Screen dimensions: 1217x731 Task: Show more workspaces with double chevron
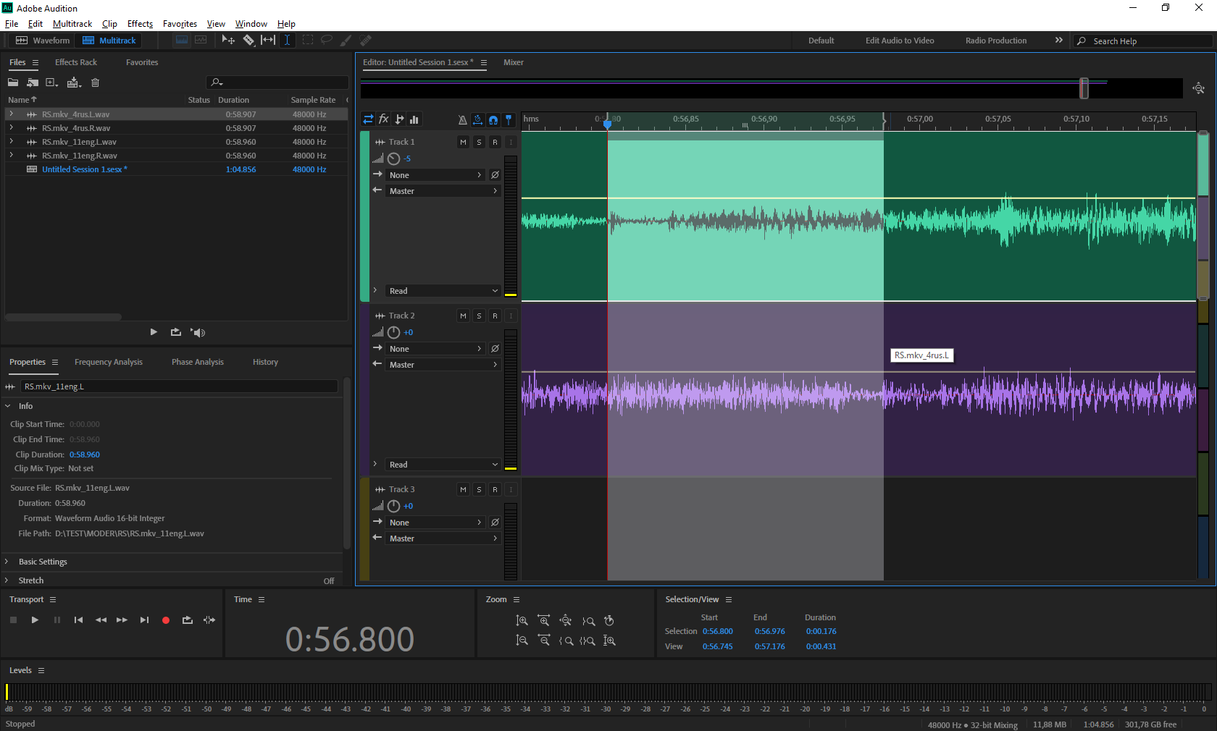tap(1058, 41)
